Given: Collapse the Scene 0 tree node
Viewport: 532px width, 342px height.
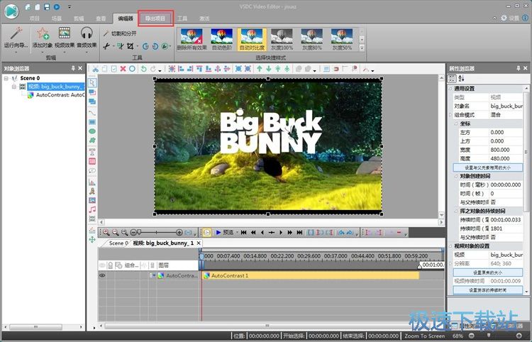Looking at the screenshot, I should (6, 78).
